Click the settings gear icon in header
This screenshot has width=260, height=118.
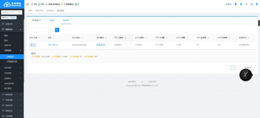[252, 4]
